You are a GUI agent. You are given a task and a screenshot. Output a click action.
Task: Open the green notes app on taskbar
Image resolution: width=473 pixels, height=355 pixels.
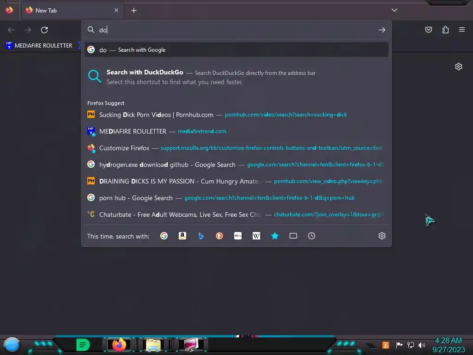click(x=83, y=345)
